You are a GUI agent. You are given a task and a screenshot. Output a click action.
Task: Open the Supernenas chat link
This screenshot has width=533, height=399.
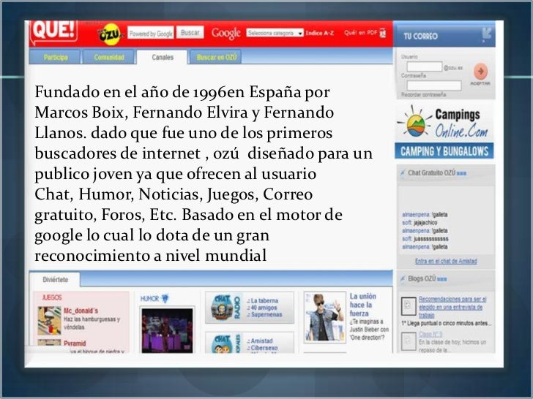[266, 315]
